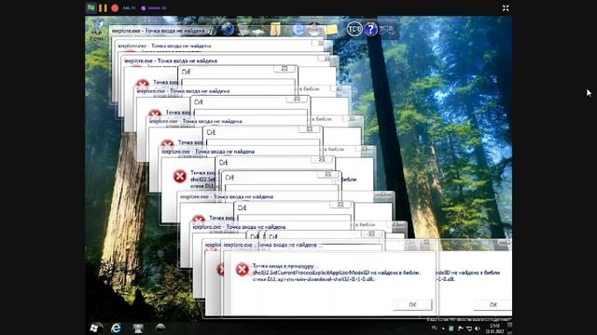The image size is (597, 335).
Task: Click the taskbar clock and date
Action: pyautogui.click(x=494, y=328)
